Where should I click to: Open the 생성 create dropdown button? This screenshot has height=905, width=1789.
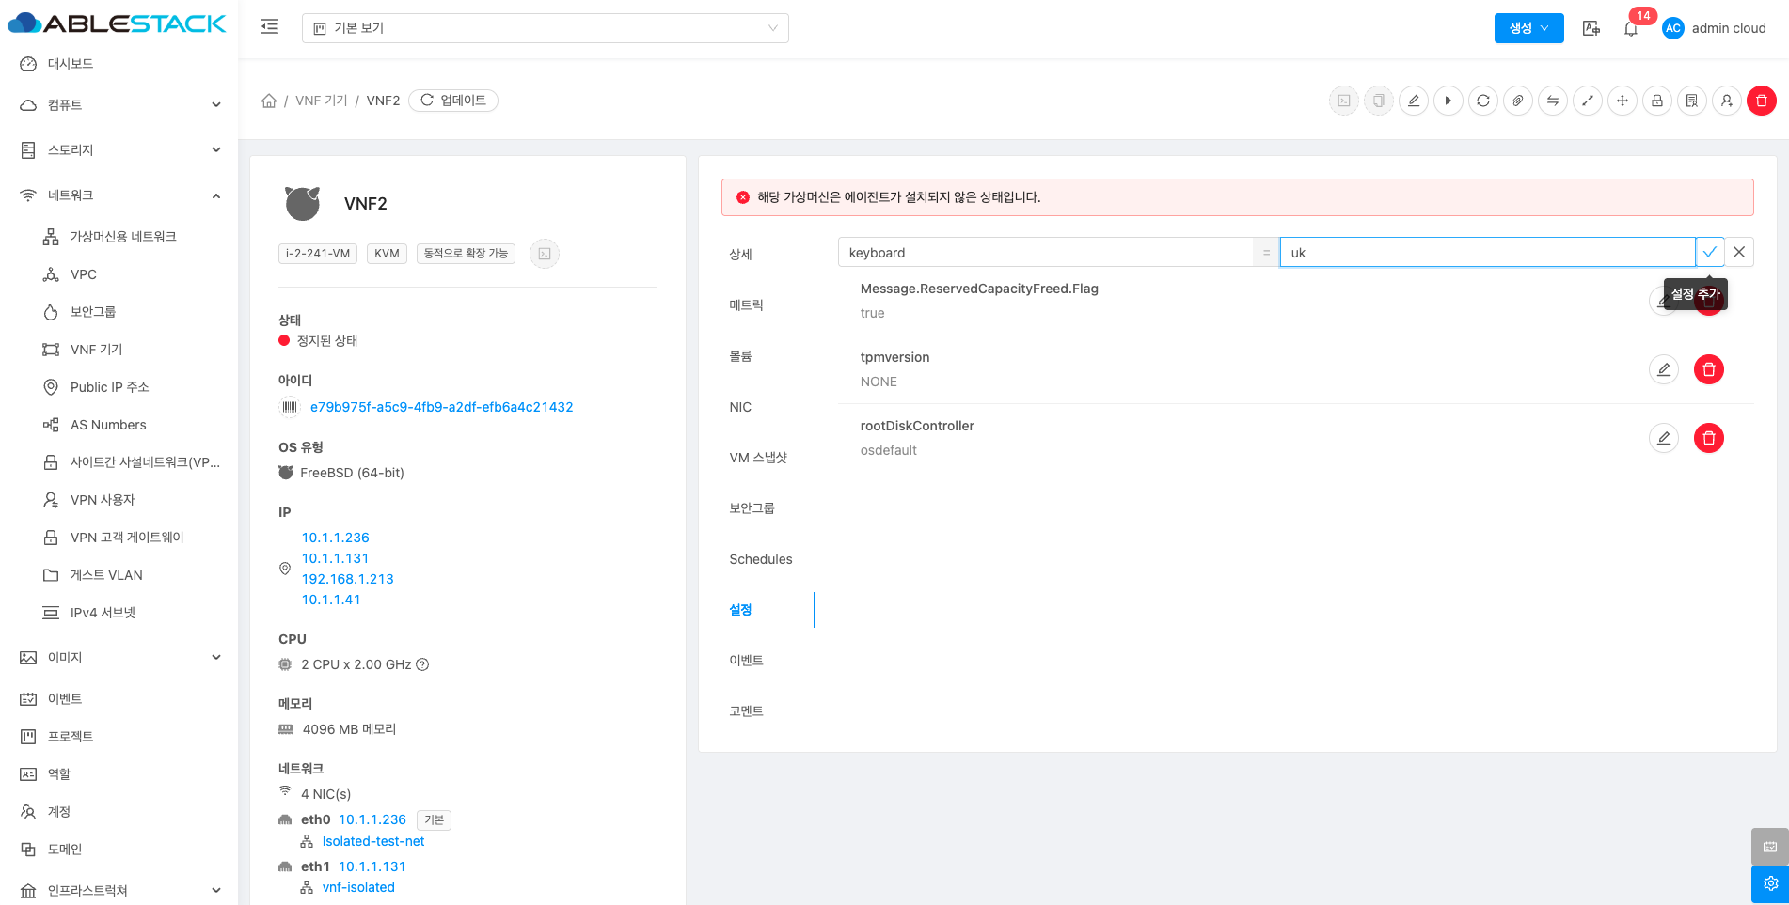pos(1528,28)
